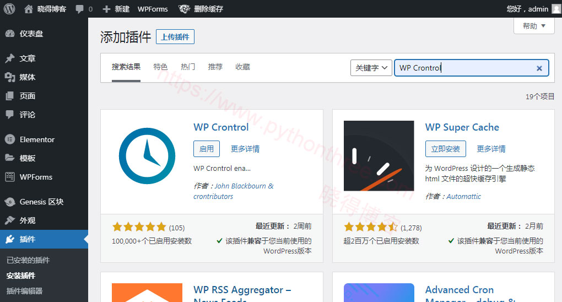Open the WordPress logo menu

point(9,9)
